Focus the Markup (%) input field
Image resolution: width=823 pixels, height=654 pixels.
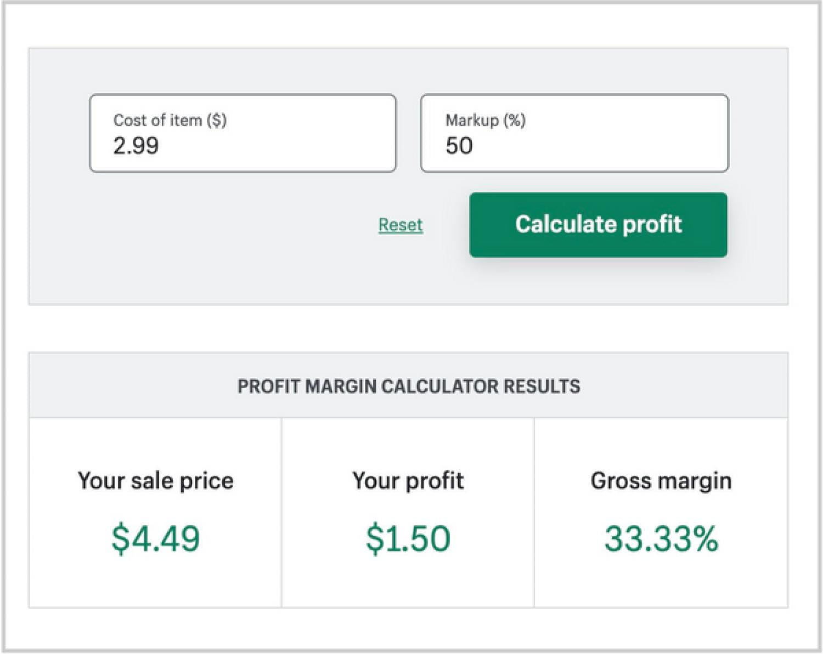pos(574,133)
